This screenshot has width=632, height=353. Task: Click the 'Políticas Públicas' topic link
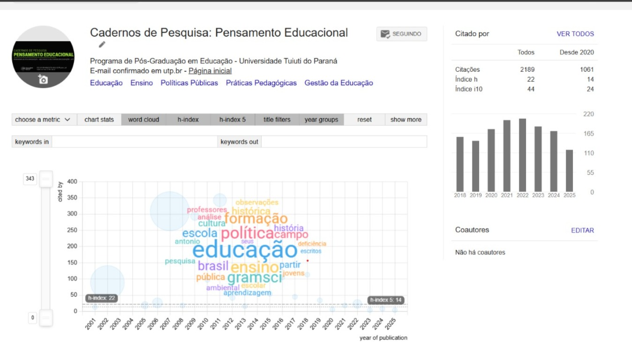(189, 83)
